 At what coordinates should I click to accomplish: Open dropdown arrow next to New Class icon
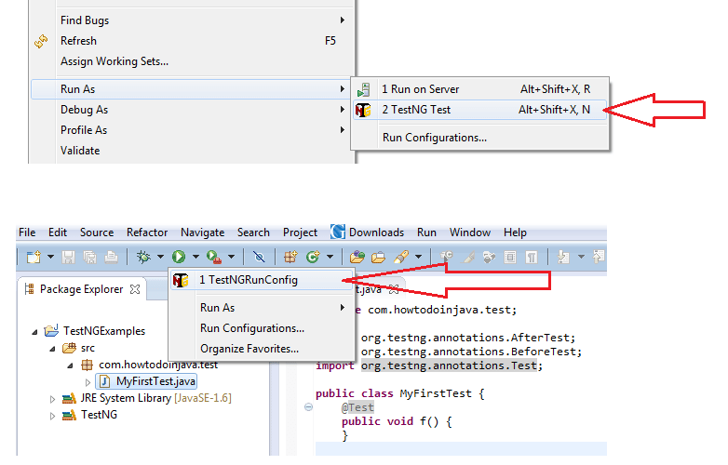pyautogui.click(x=330, y=257)
